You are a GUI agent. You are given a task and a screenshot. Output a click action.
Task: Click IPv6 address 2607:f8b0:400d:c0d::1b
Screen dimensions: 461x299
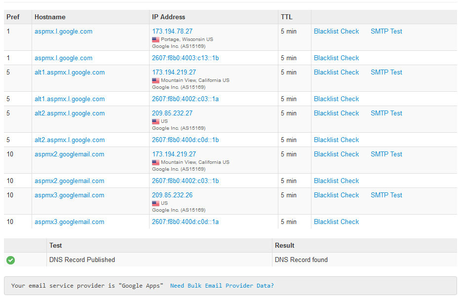[x=185, y=140]
